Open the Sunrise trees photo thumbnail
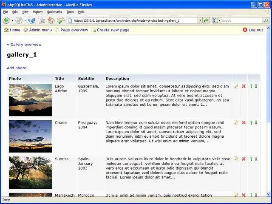272x204 pixels. pyautogui.click(x=30, y=173)
